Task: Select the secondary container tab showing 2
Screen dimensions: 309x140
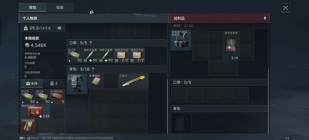Action: point(54,84)
